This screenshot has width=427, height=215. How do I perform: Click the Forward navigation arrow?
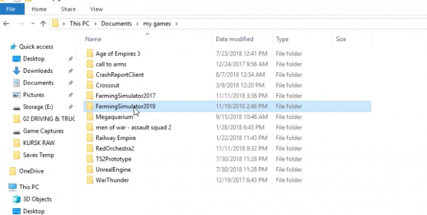[x=21, y=24]
